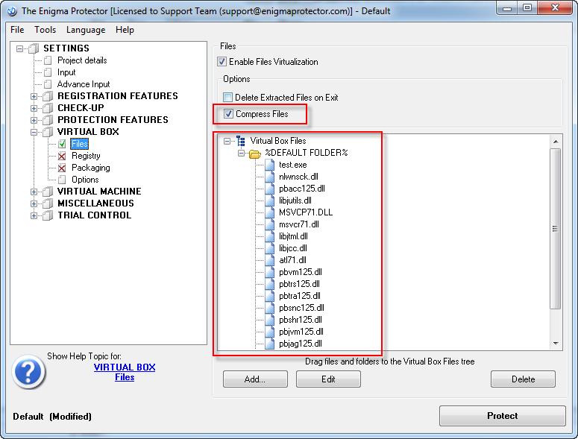This screenshot has width=578, height=439.
Task: Open the Tools menu
Action: pyautogui.click(x=45, y=30)
